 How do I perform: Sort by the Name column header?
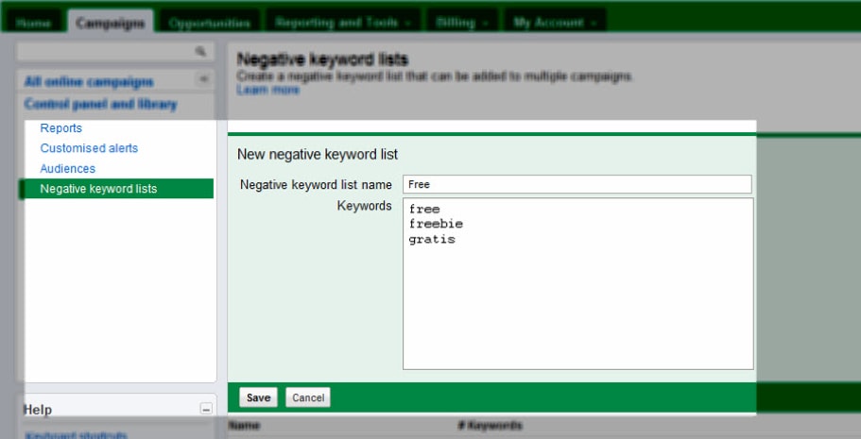[x=245, y=425]
